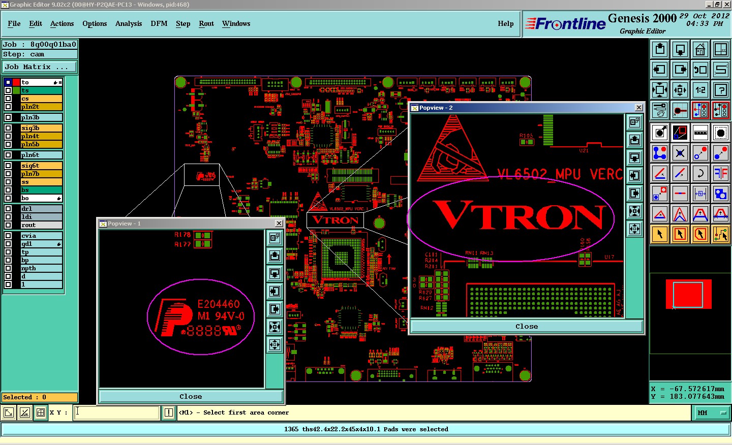Viewport: 732px width, 445px height.
Task: Open the tools and palette settings icon
Action: click(660, 110)
